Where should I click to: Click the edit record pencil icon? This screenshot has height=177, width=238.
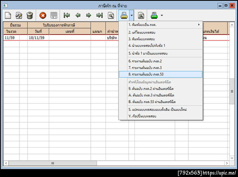point(19,15)
